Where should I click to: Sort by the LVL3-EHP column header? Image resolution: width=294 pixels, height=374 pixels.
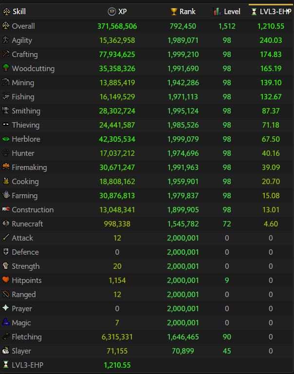271,12
